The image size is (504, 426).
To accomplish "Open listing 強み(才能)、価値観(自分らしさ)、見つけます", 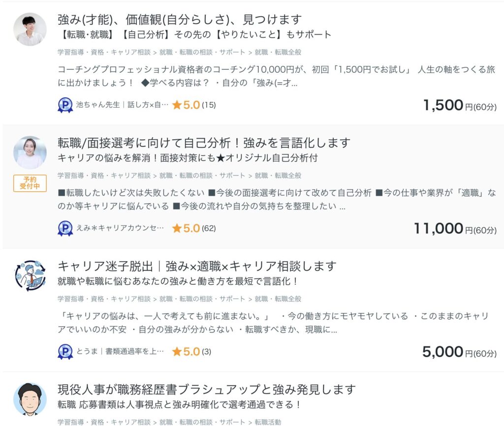I will pos(179,20).
